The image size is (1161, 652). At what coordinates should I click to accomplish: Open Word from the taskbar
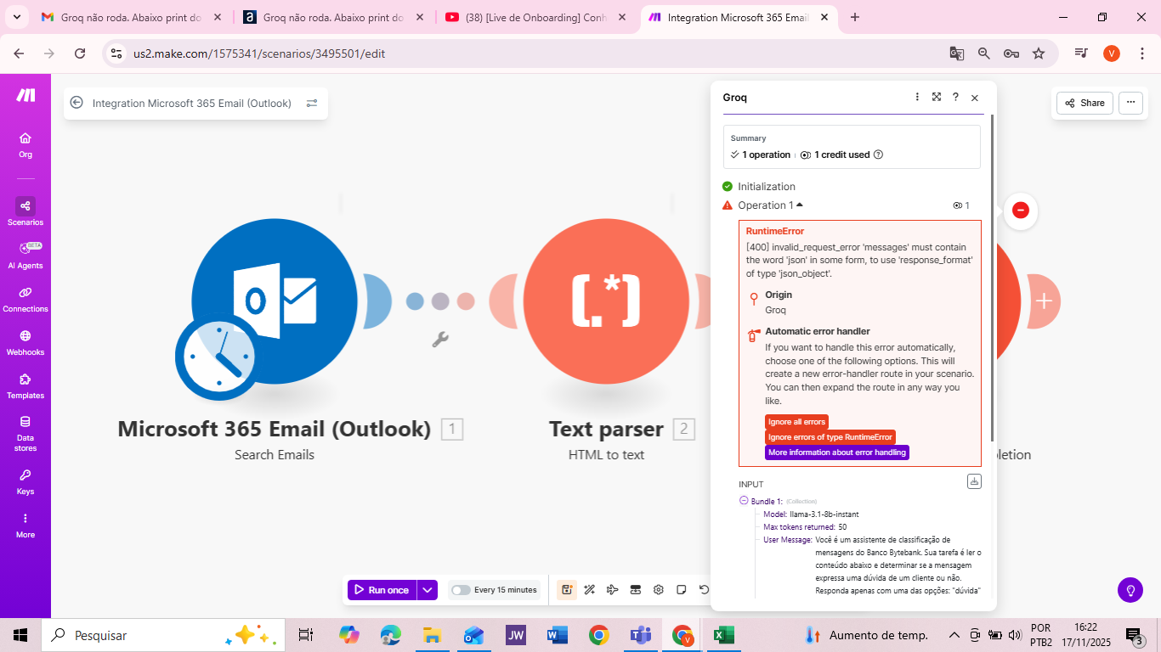(558, 635)
